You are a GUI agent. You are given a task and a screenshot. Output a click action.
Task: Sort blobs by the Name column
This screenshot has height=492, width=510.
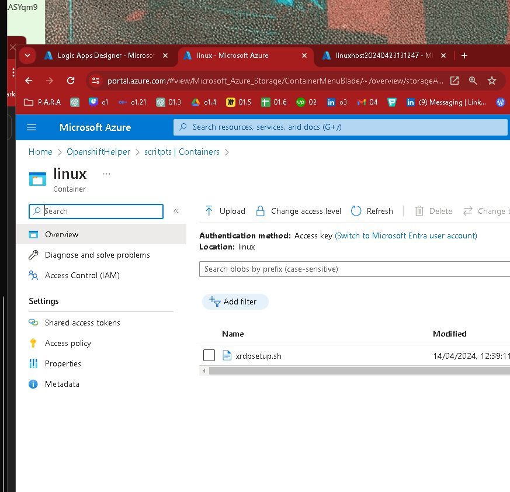[x=233, y=334]
